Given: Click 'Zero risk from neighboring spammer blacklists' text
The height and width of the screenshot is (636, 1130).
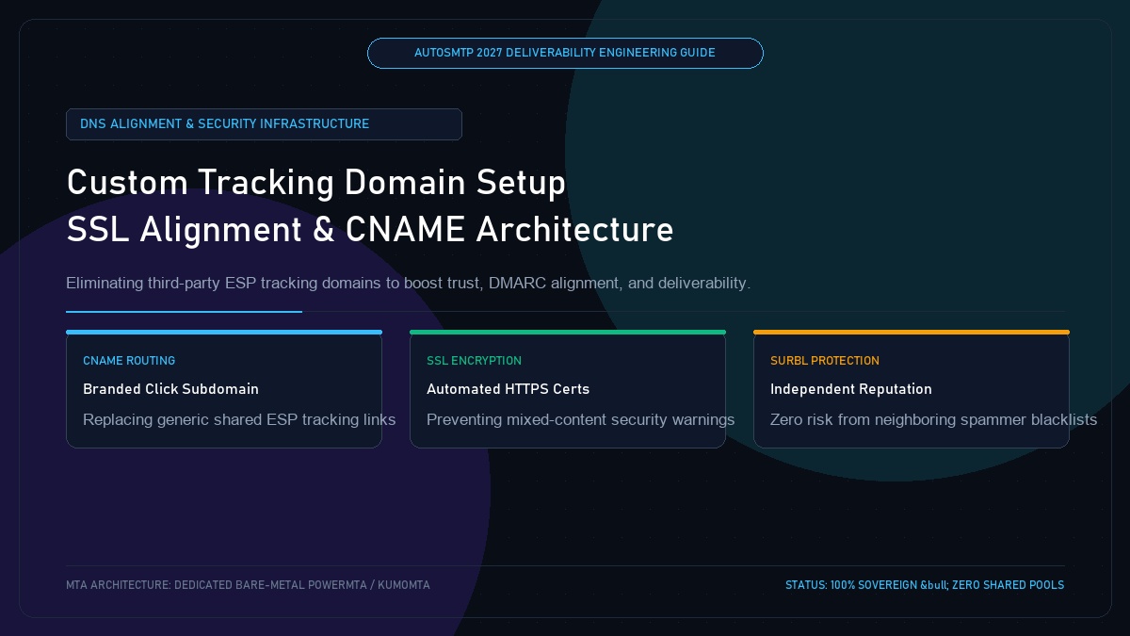Looking at the screenshot, I should (934, 419).
